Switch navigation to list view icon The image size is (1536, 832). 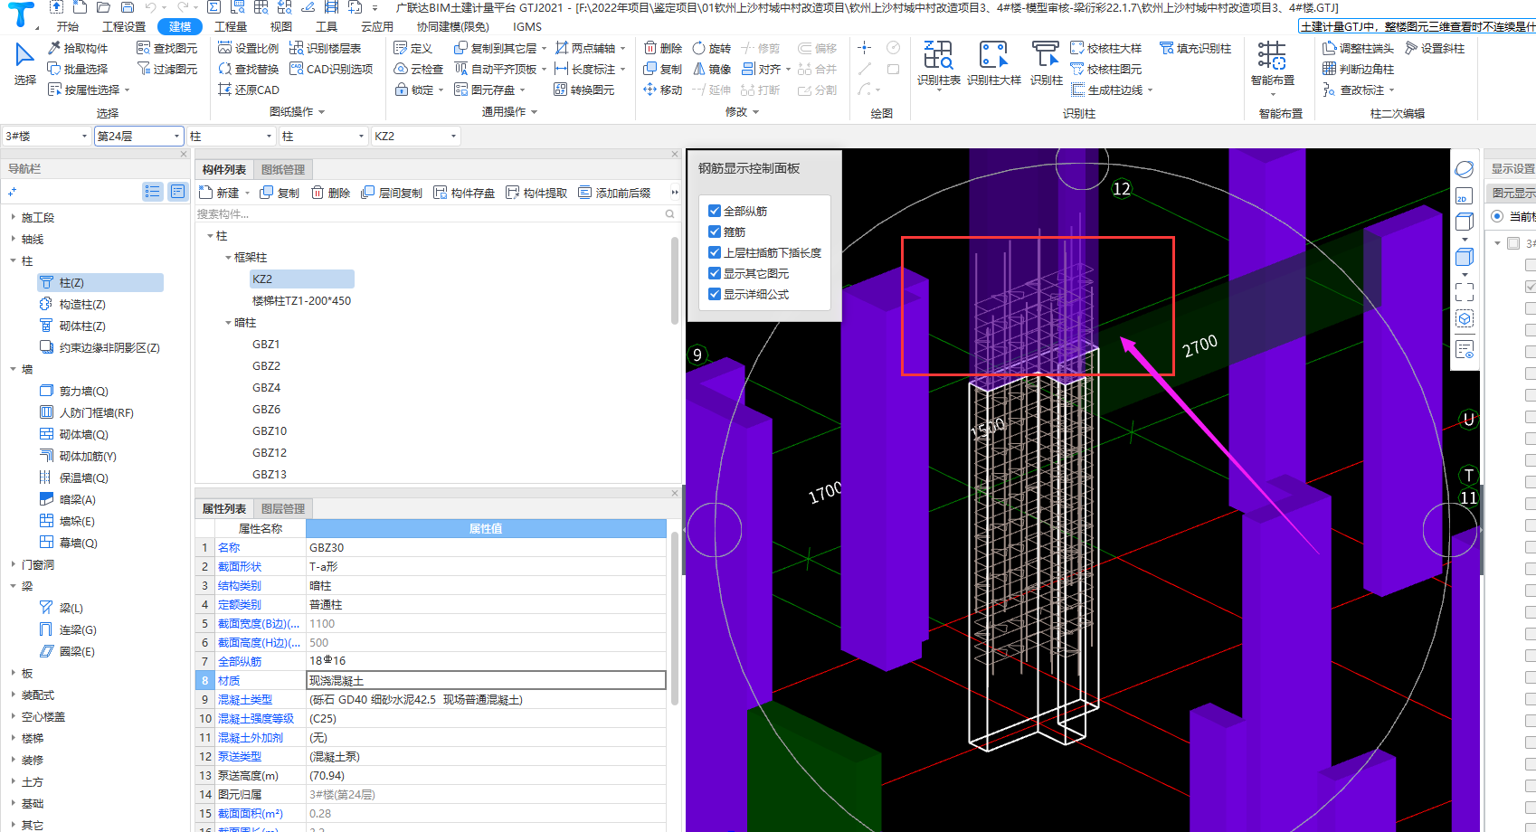(153, 192)
